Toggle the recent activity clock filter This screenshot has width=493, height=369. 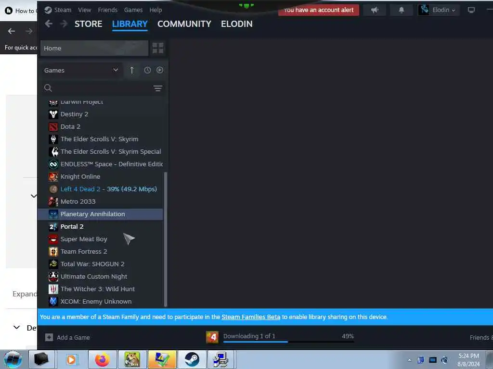pyautogui.click(x=147, y=70)
